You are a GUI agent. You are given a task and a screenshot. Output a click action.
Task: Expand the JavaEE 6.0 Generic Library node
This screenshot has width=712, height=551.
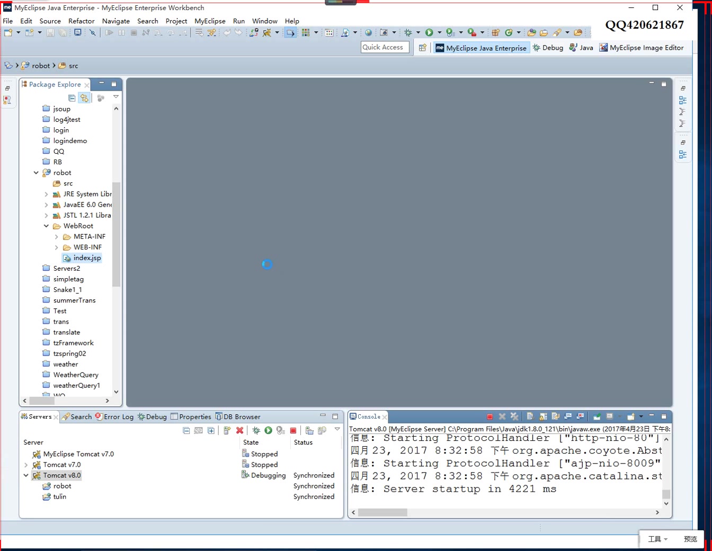[x=46, y=205]
